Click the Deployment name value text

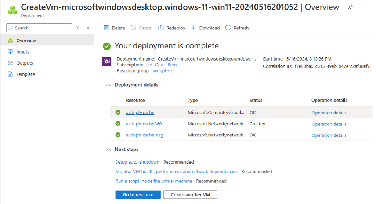(x=207, y=59)
